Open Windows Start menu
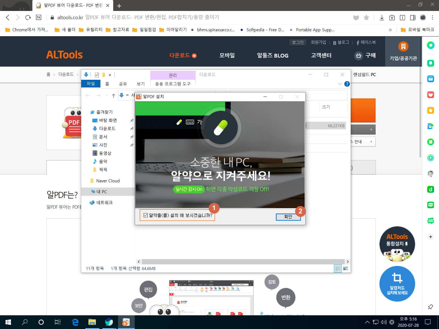This screenshot has width=439, height=329. [8, 322]
